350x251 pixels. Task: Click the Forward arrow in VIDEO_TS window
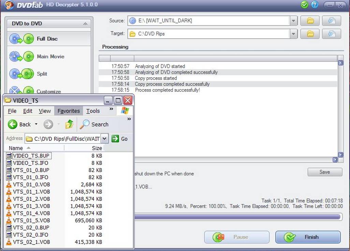(x=48, y=124)
